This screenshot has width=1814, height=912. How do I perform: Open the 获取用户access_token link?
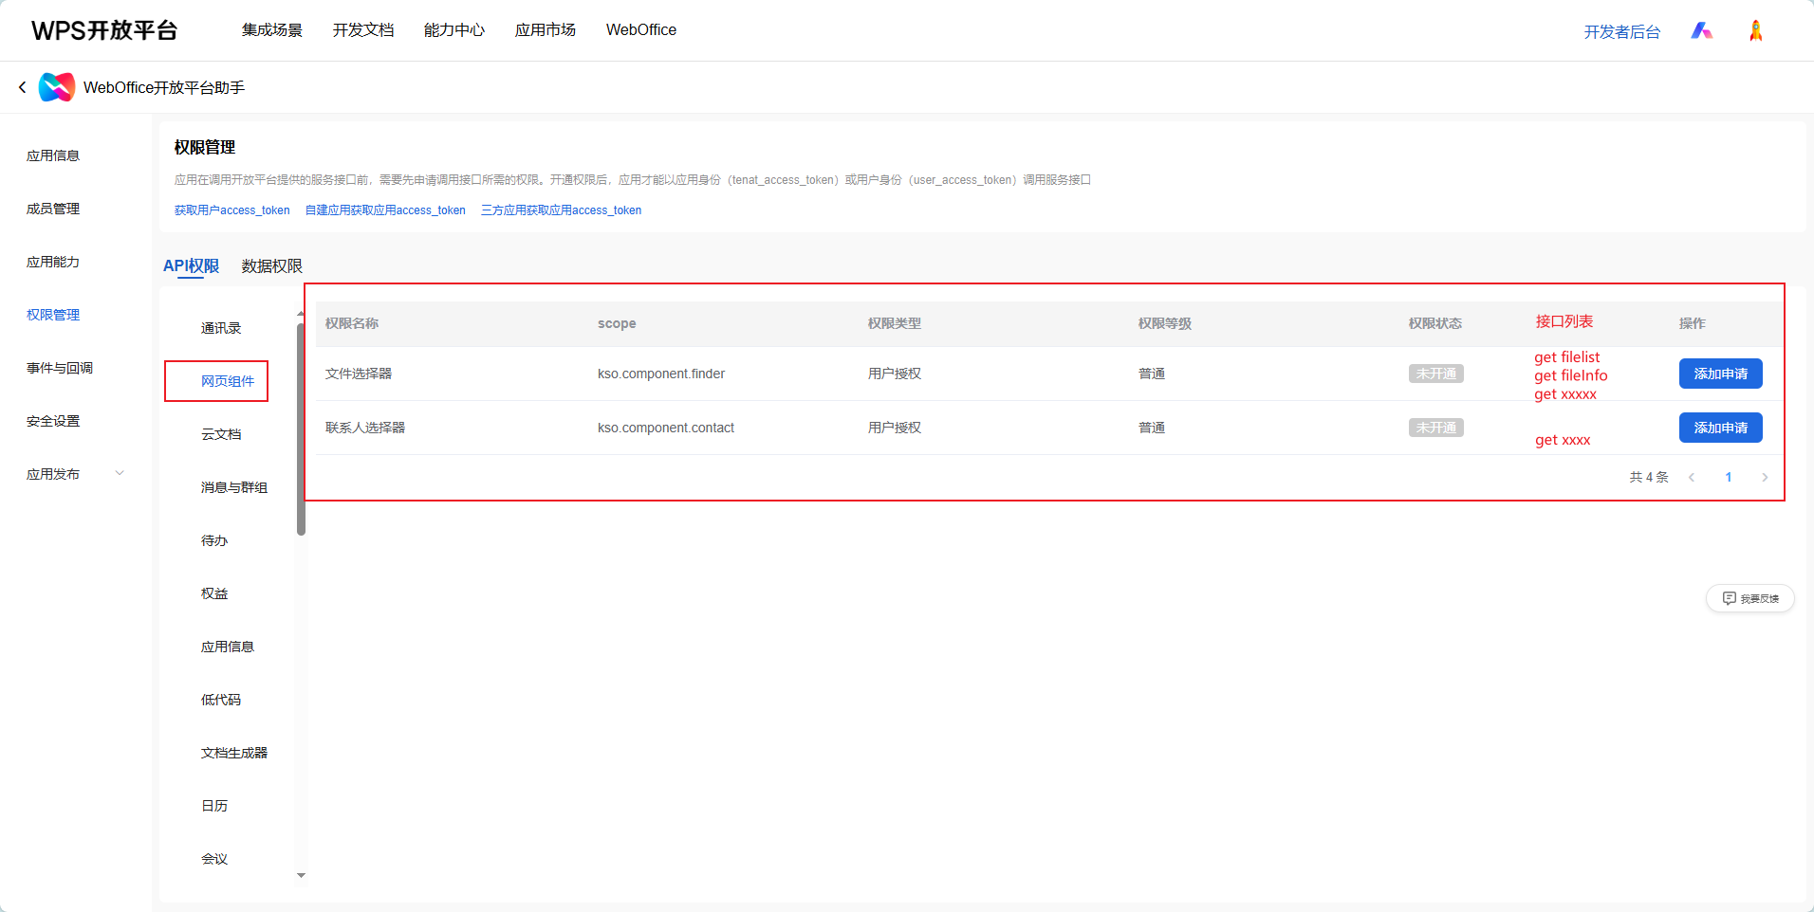[x=231, y=210]
